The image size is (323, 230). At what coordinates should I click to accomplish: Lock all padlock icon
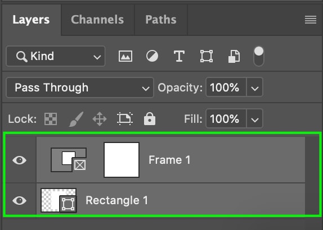(x=150, y=119)
